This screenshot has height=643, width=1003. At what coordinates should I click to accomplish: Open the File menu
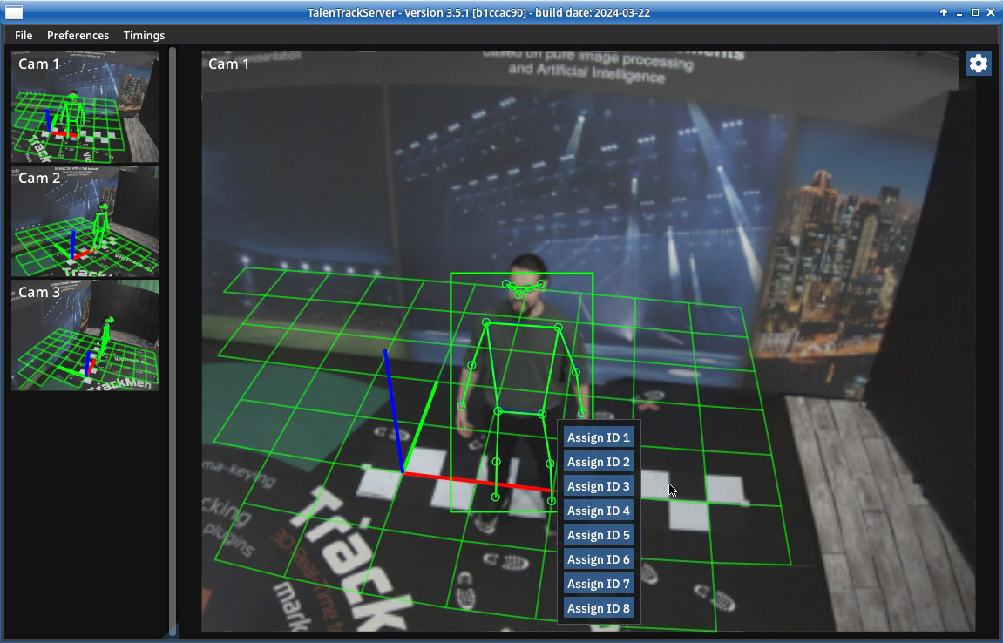[24, 35]
